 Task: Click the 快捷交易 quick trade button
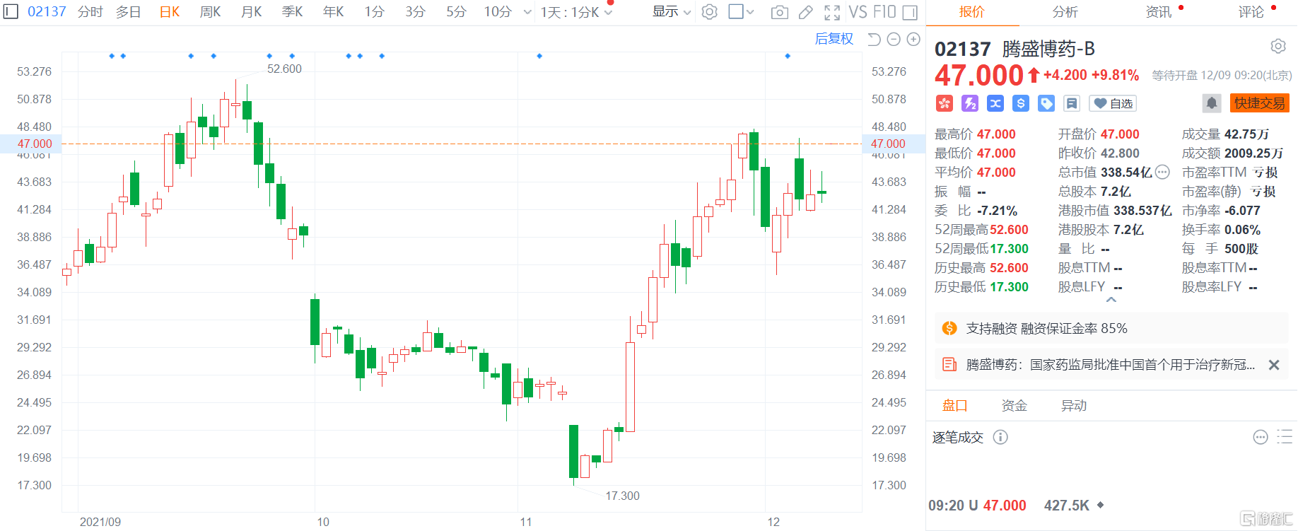[1259, 103]
